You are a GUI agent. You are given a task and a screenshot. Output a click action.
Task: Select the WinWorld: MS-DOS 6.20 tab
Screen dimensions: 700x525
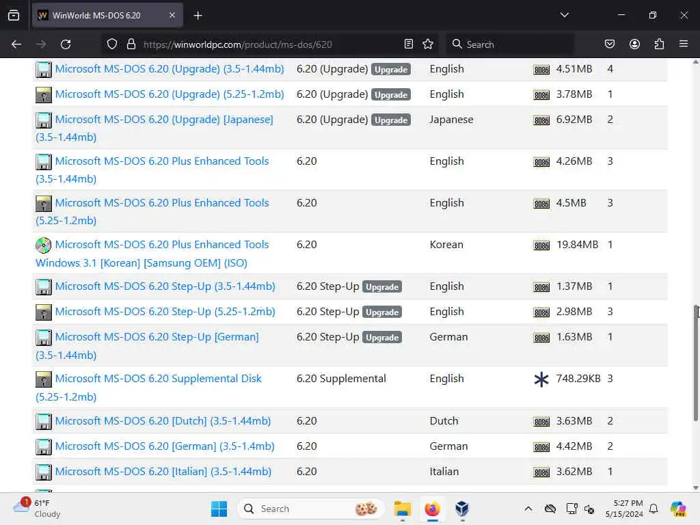107,15
